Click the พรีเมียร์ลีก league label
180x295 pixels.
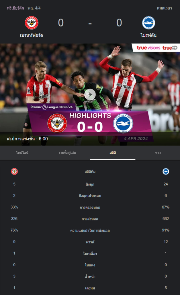point(15,8)
